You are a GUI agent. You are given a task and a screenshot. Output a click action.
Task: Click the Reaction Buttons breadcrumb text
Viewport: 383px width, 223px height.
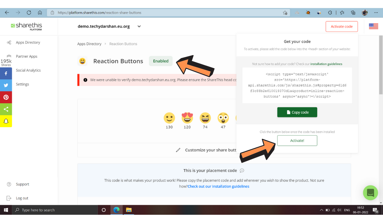(x=123, y=44)
